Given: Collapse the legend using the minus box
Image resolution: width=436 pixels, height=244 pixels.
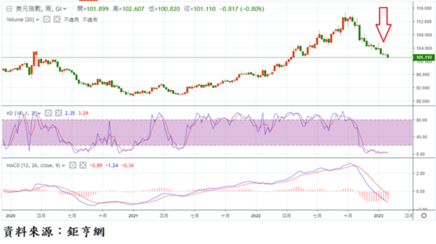Looking at the screenshot, I should click(x=5, y=9).
